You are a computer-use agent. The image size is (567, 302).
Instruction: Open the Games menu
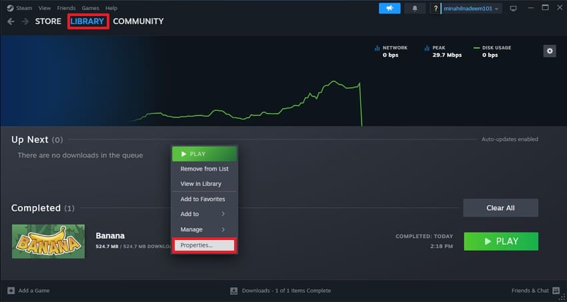point(91,8)
